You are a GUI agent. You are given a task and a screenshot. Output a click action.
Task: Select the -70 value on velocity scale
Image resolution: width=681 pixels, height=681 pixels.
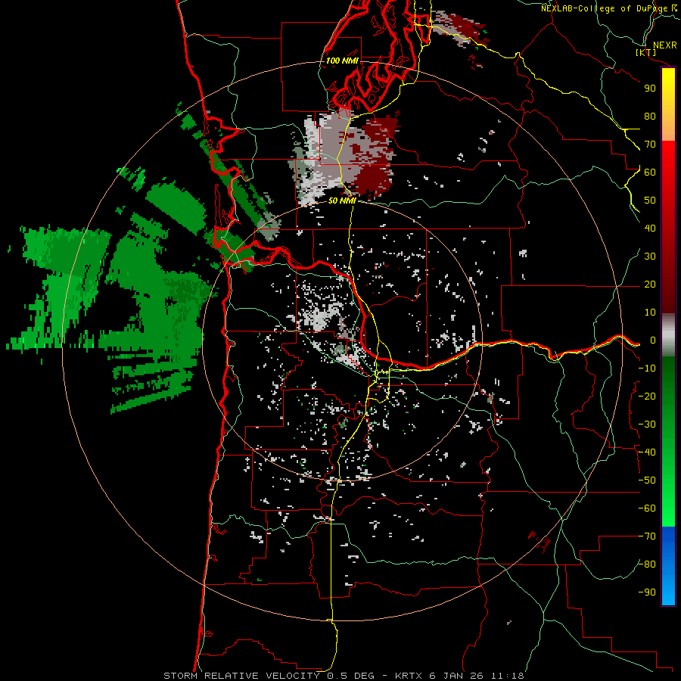(x=647, y=536)
